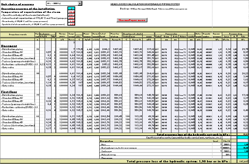
Task: Click the volume flow value '49,30'
Action: click(151, 116)
